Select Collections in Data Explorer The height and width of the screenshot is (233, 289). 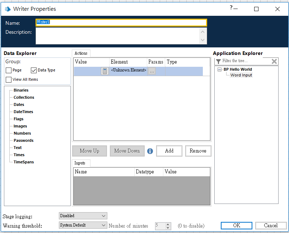24,97
